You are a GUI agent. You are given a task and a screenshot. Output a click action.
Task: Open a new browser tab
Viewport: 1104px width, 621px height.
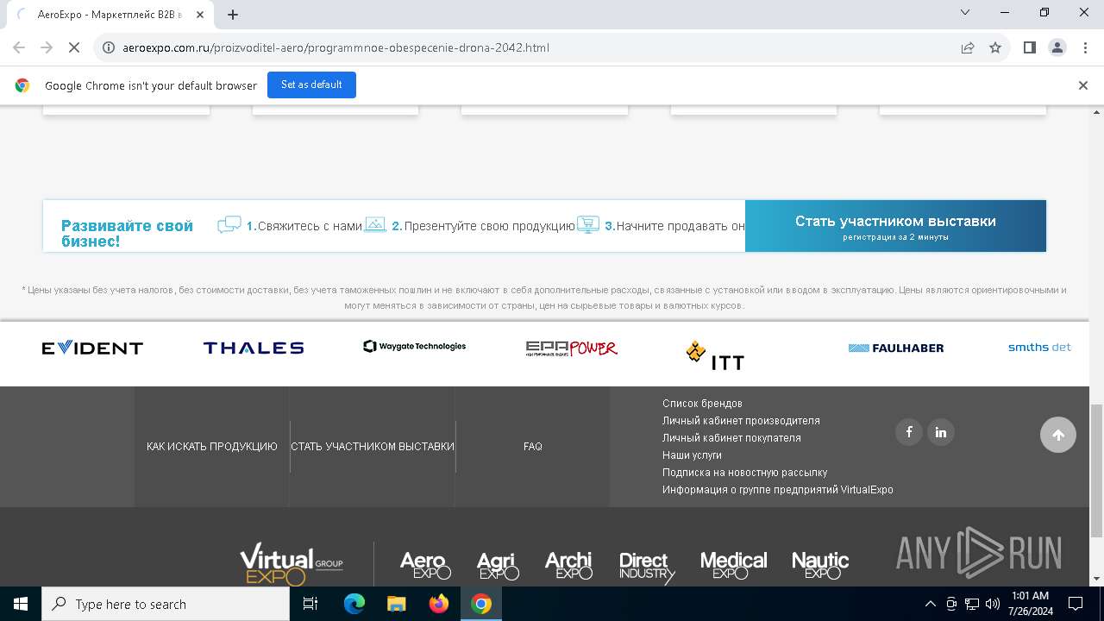pos(233,14)
